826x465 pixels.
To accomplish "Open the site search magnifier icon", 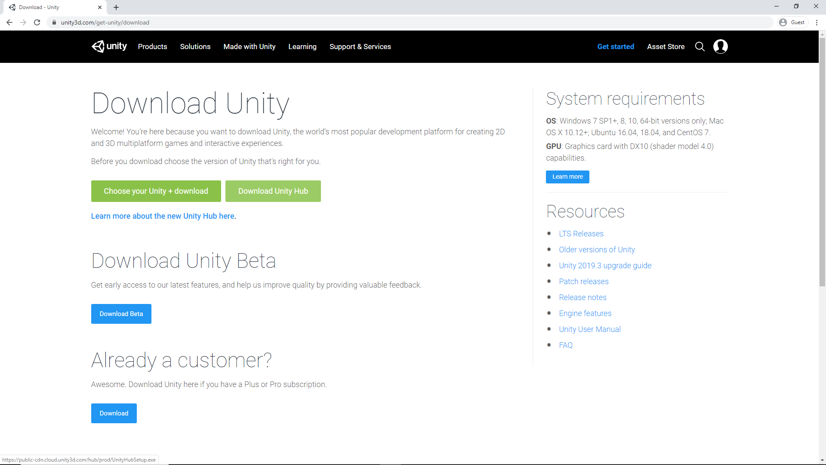I will pos(700,46).
